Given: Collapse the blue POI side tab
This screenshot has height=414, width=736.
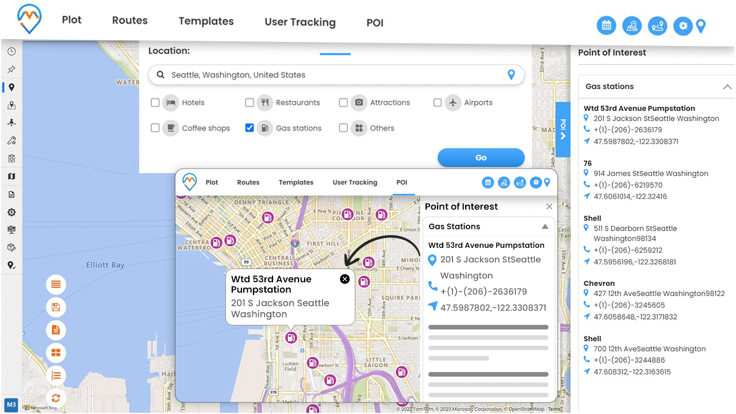Looking at the screenshot, I should (x=563, y=130).
